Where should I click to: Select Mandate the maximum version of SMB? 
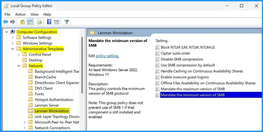pyautogui.click(x=193, y=89)
